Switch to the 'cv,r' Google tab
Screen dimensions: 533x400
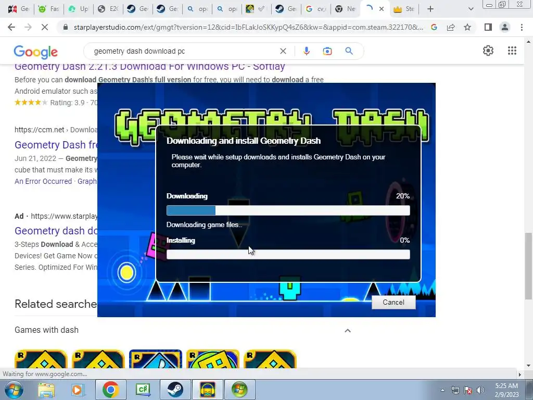[316, 9]
